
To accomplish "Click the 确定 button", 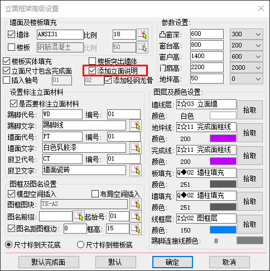I will (172, 262).
